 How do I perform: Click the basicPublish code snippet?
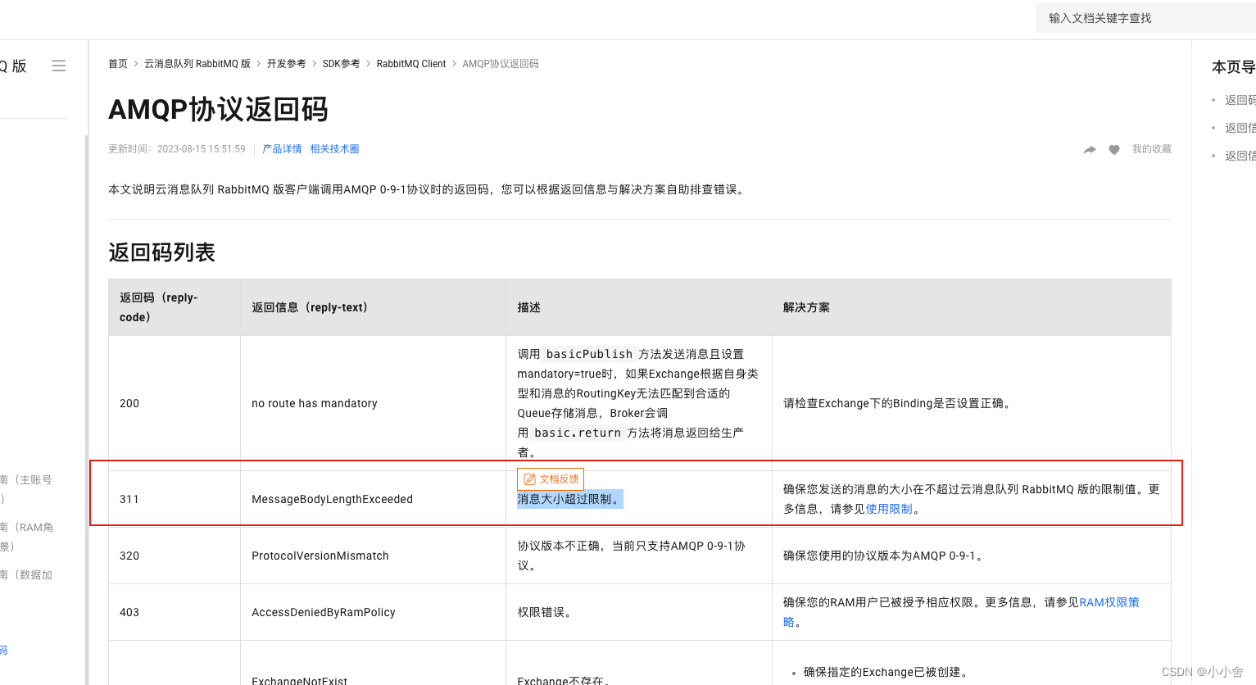point(589,354)
